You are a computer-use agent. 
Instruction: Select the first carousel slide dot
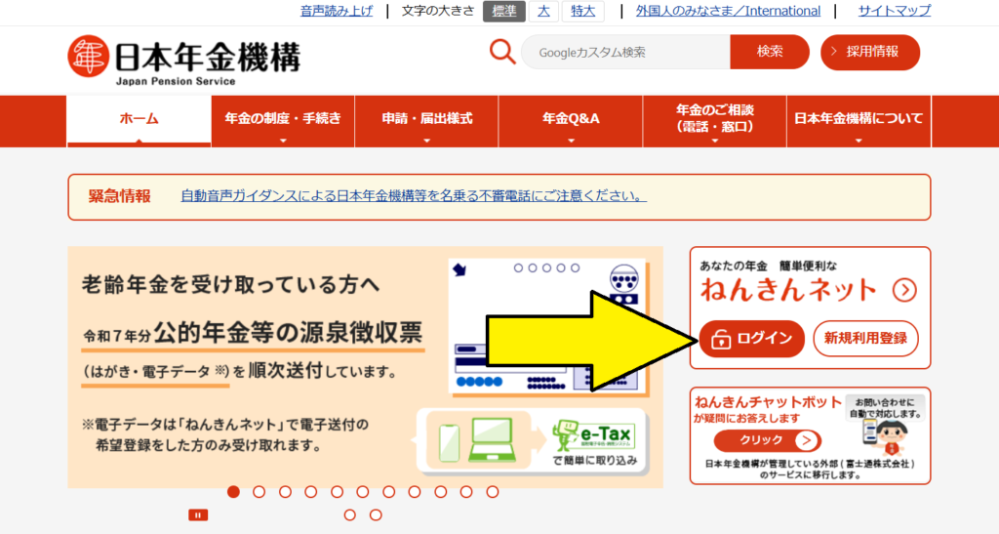233,492
